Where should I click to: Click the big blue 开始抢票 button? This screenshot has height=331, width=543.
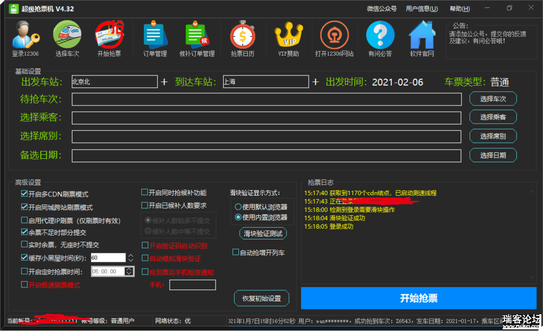(x=419, y=298)
